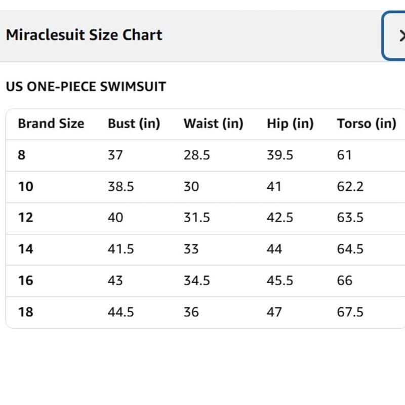Click brand size 12 row label
Image resolution: width=405 pixels, height=405 pixels.
(x=26, y=218)
